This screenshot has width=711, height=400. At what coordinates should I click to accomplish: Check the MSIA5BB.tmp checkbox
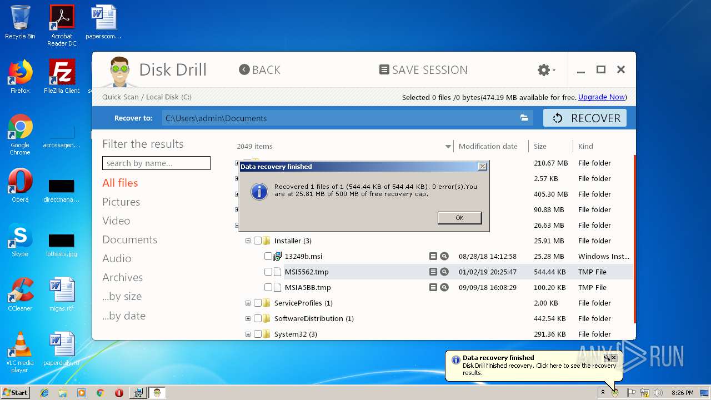(268, 287)
